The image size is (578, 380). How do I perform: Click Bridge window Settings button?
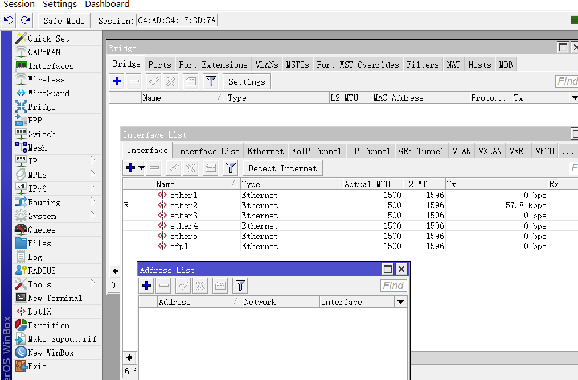click(x=247, y=82)
